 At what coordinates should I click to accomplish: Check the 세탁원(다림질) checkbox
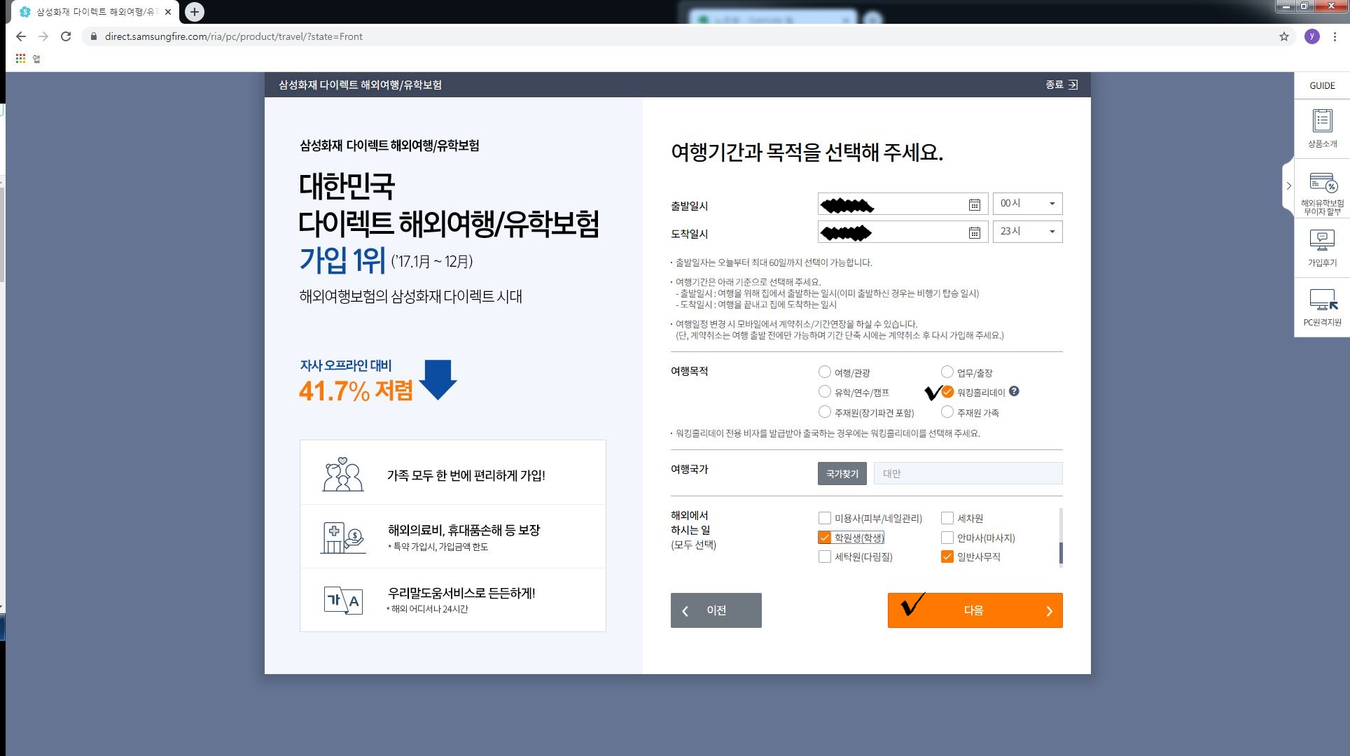825,556
